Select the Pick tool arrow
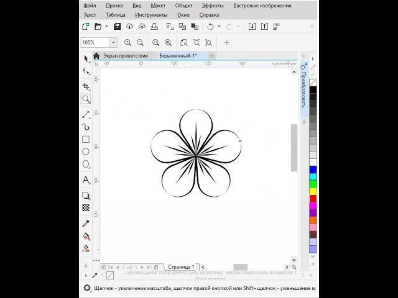The width and height of the screenshot is (398, 298). (x=86, y=58)
